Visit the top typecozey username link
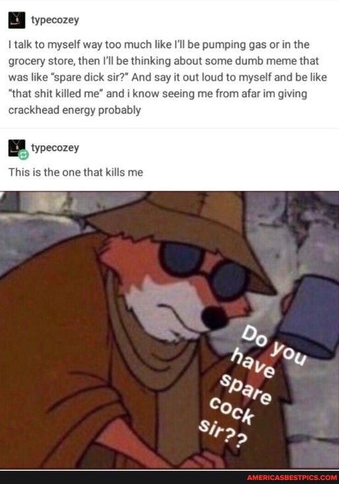Screen dimensions: 339x484 (55, 20)
